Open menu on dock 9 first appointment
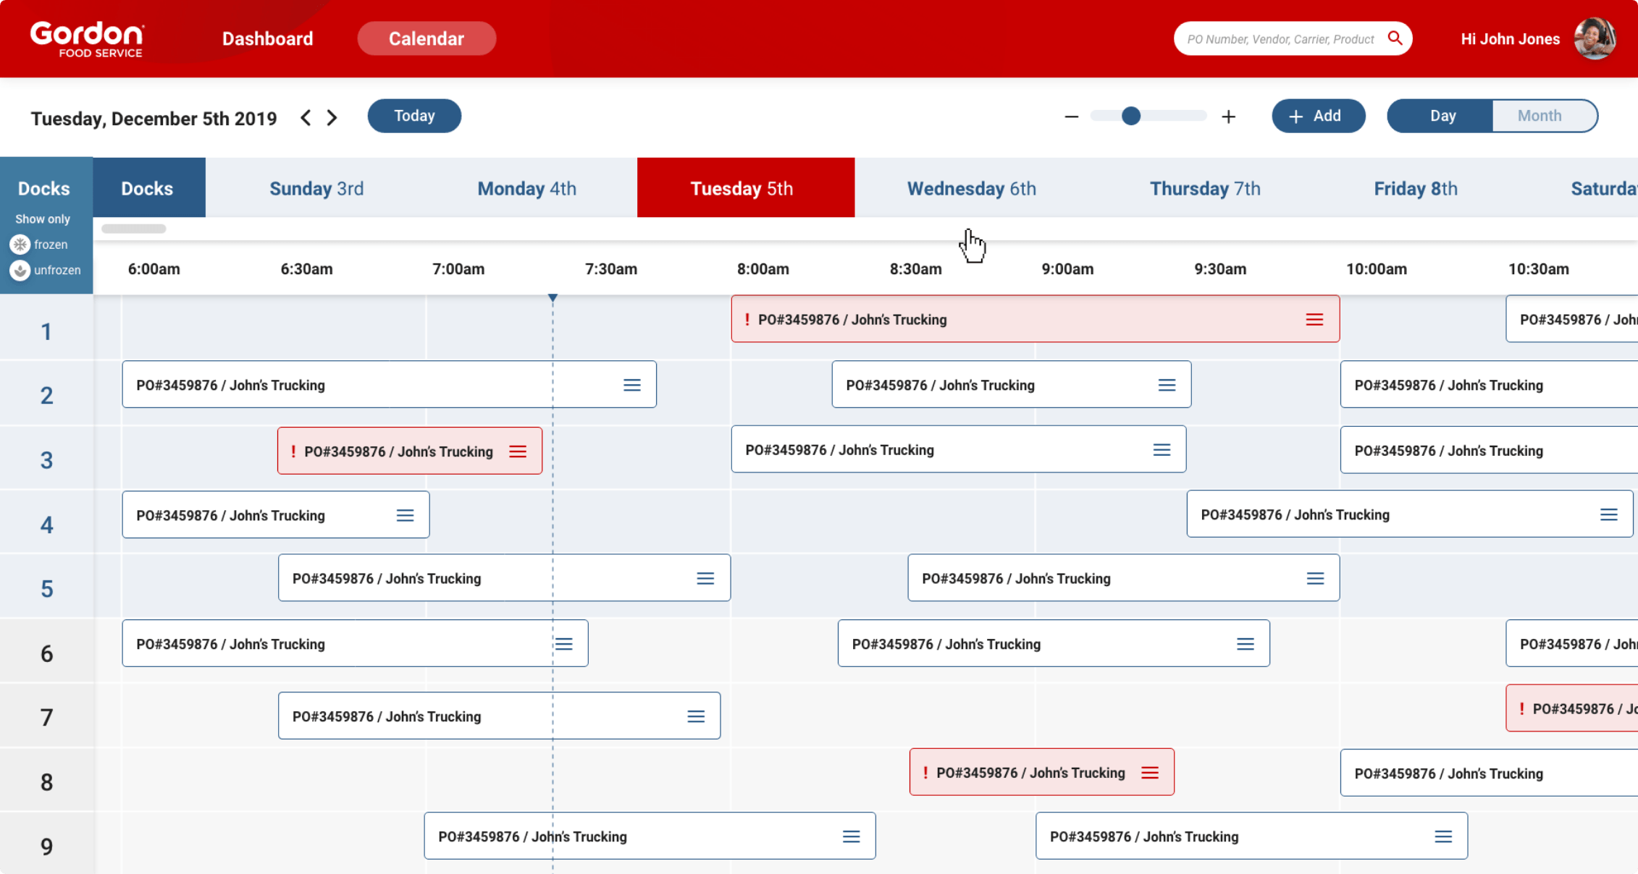 pos(851,836)
